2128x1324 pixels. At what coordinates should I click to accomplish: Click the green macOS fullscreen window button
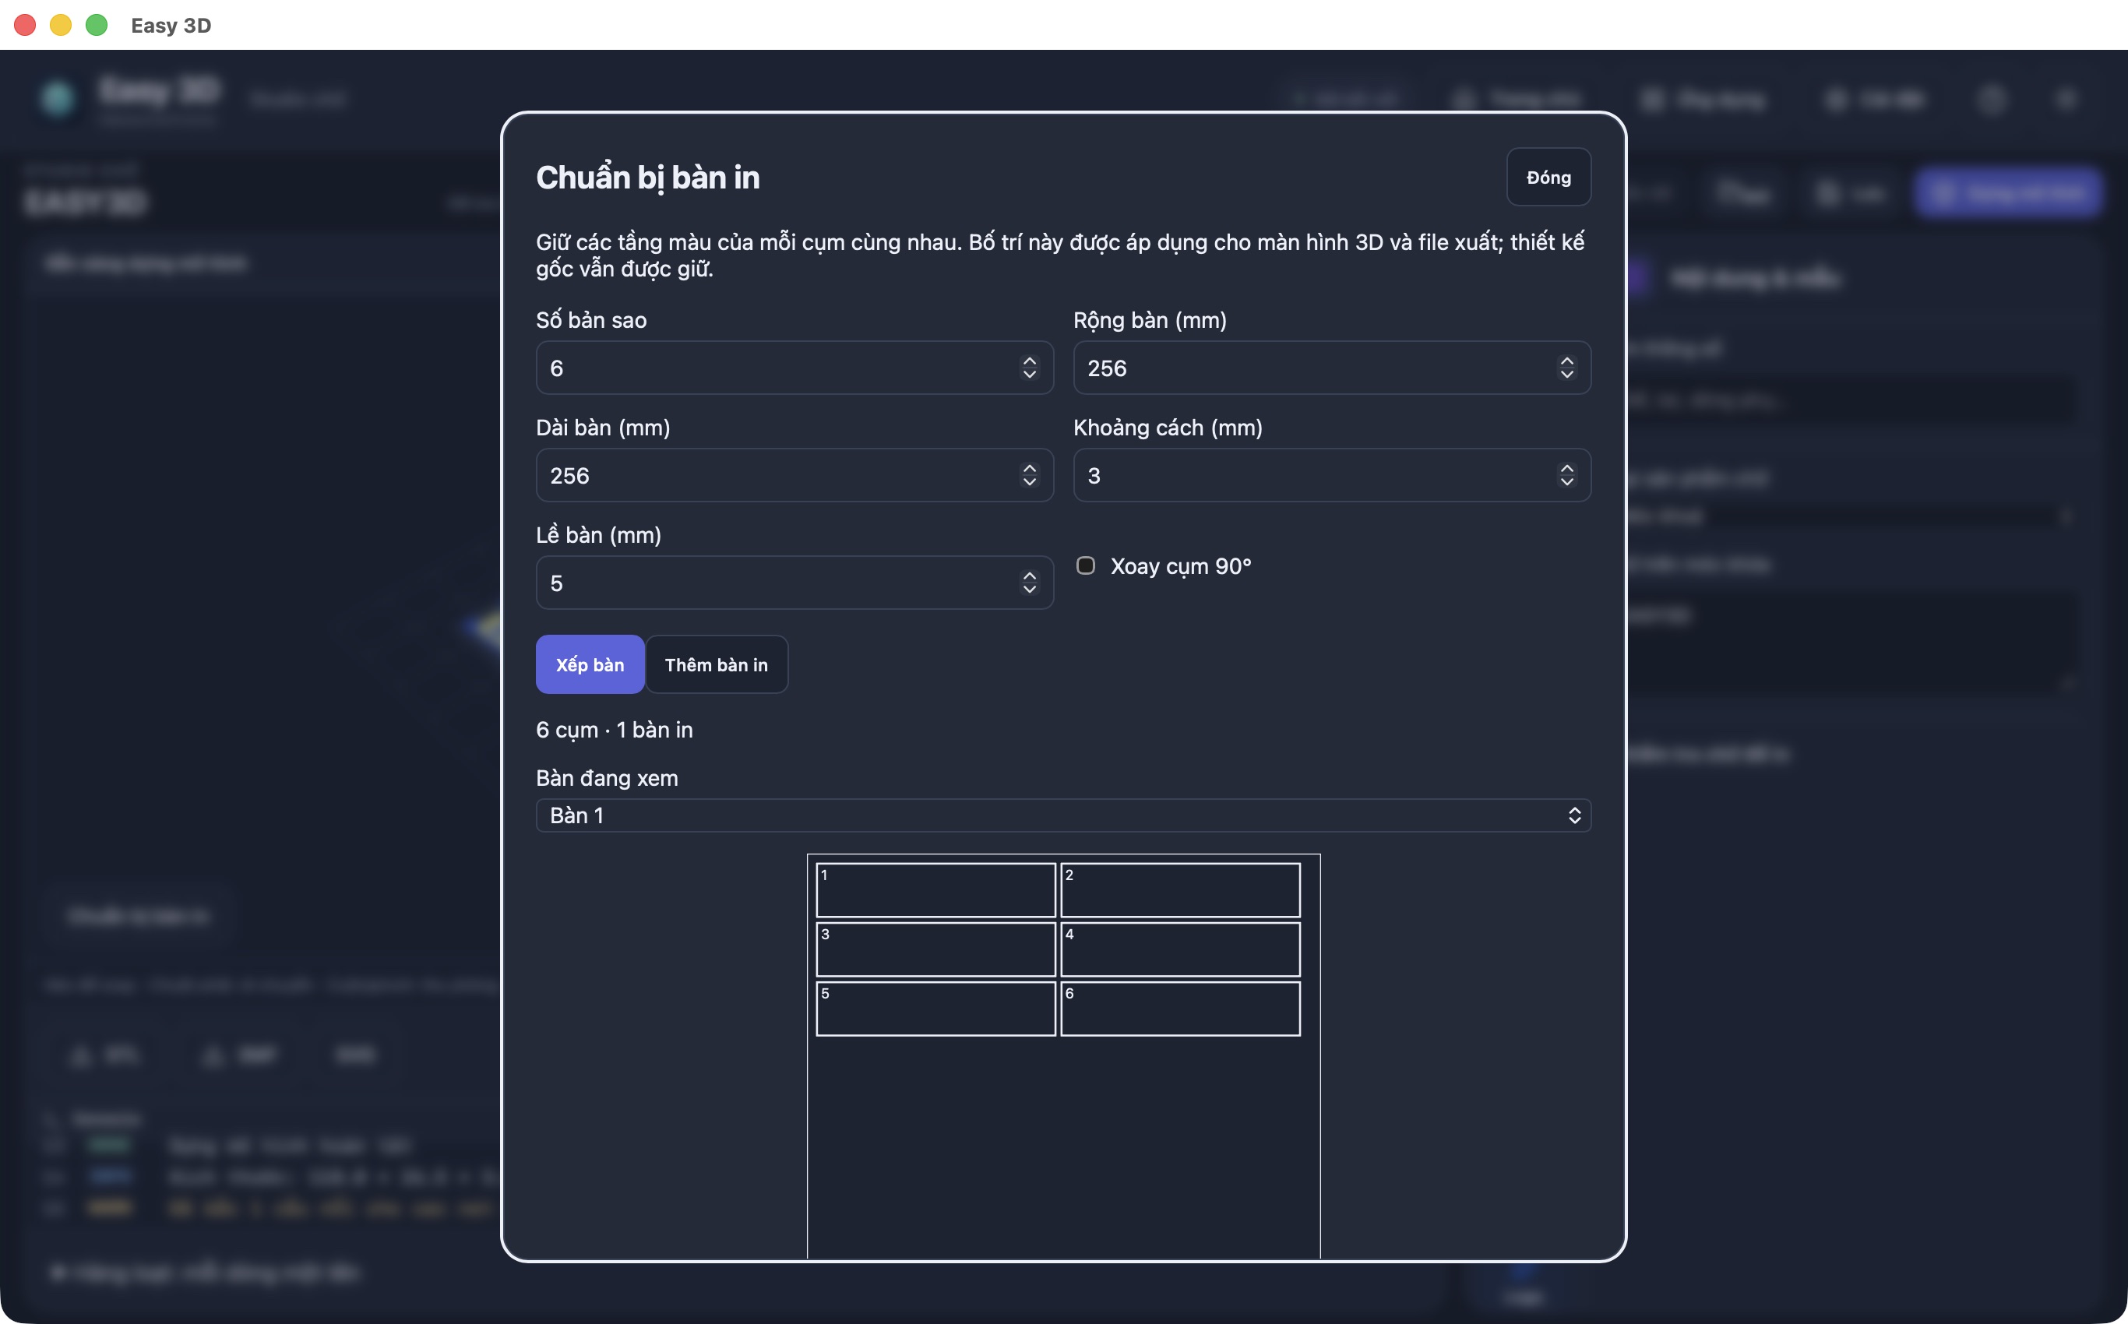pyautogui.click(x=97, y=24)
